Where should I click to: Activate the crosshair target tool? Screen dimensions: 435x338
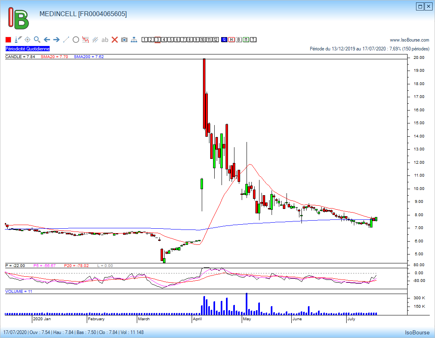click(27, 40)
